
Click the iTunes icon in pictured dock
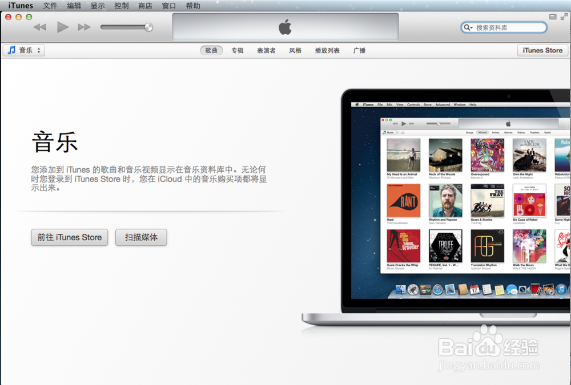point(561,289)
